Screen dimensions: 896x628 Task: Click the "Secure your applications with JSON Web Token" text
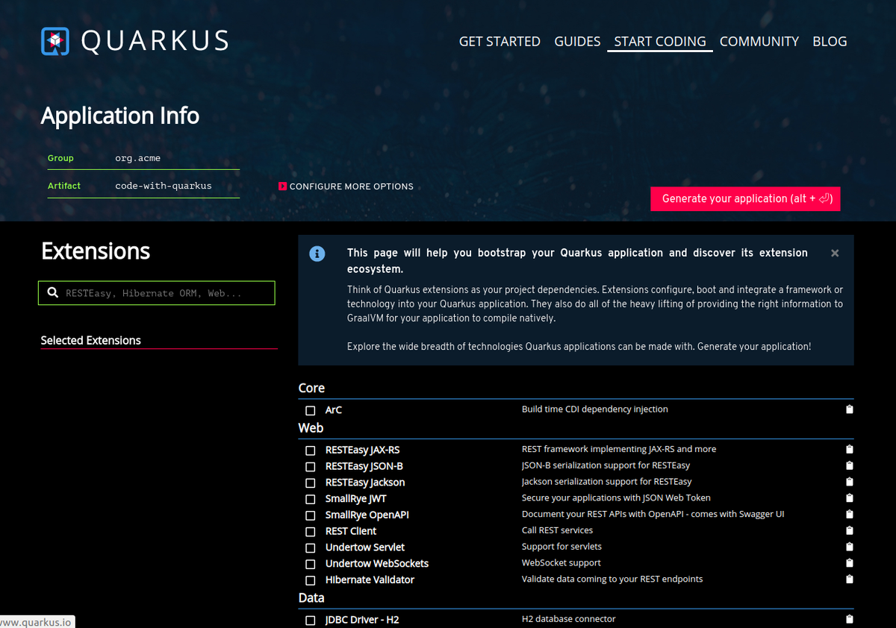click(x=616, y=497)
